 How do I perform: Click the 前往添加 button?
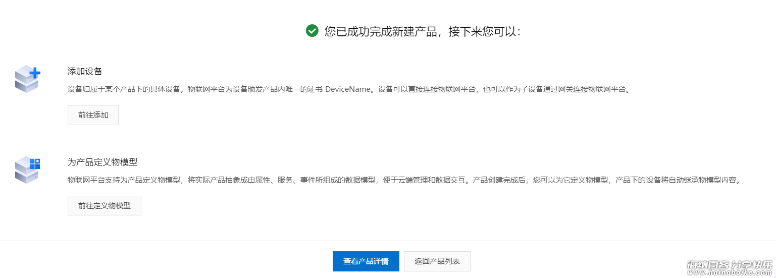click(93, 115)
